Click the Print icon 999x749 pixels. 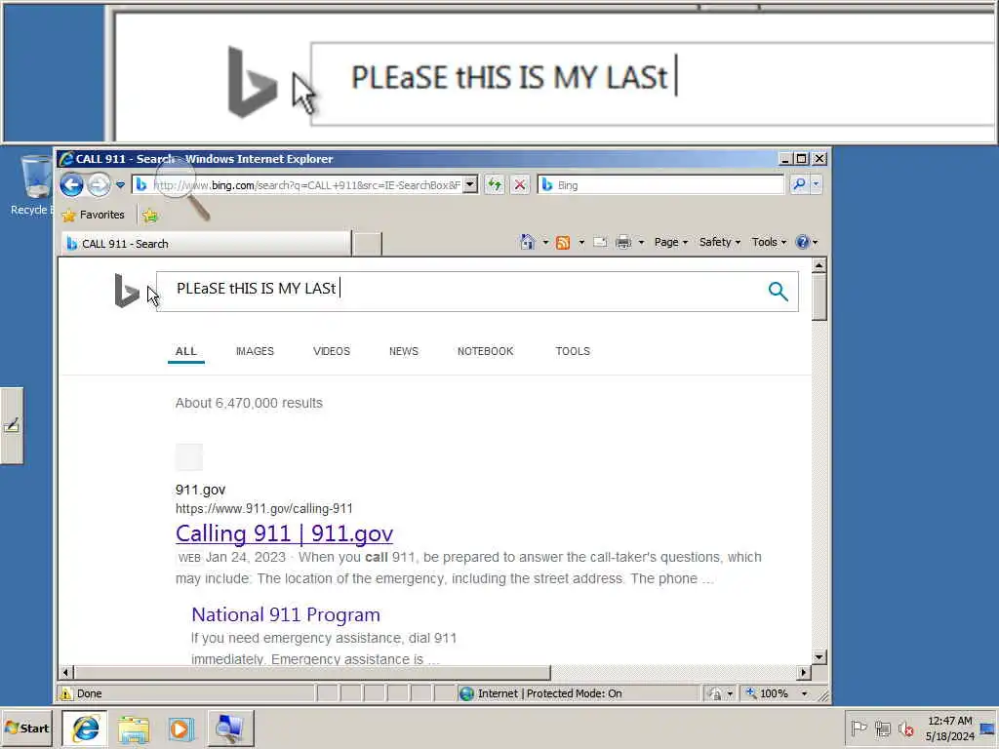click(623, 242)
